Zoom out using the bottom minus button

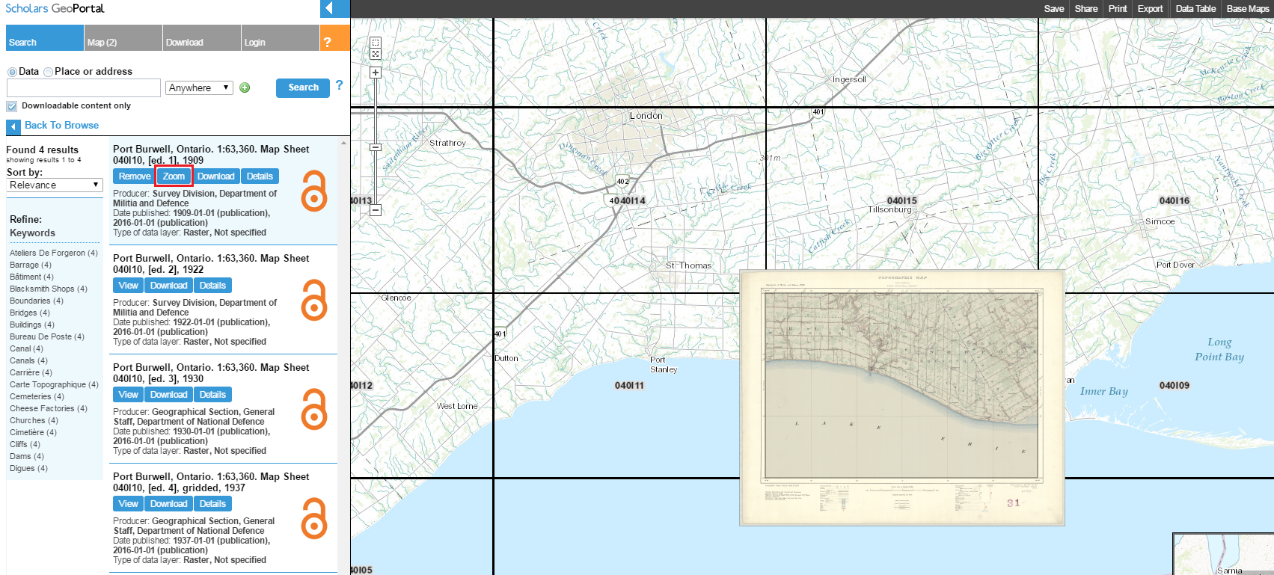click(376, 210)
